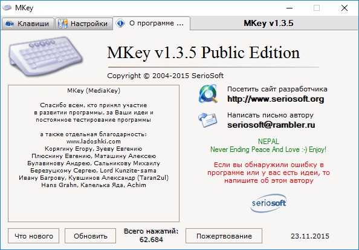359x250 pixels.
Task: Click the green NEPAL text
Action: point(268,141)
